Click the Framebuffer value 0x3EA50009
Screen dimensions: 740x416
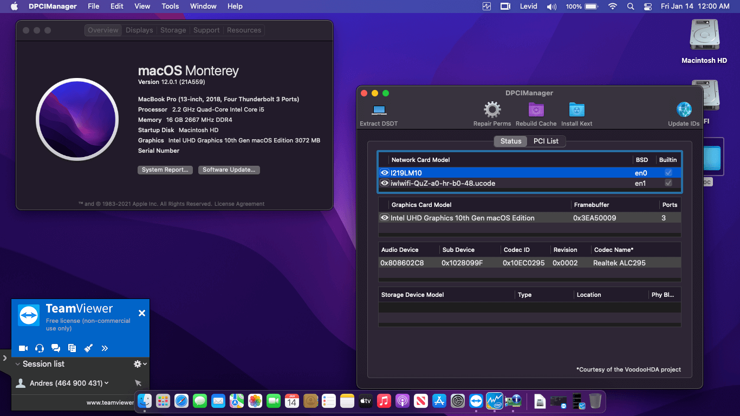point(594,218)
